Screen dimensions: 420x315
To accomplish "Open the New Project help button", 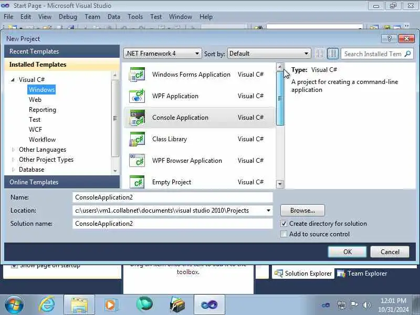I will [x=389, y=38].
